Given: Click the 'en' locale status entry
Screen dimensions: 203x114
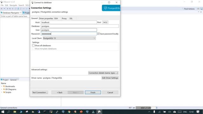Looking at the screenshot, I should click(x=134, y=108).
